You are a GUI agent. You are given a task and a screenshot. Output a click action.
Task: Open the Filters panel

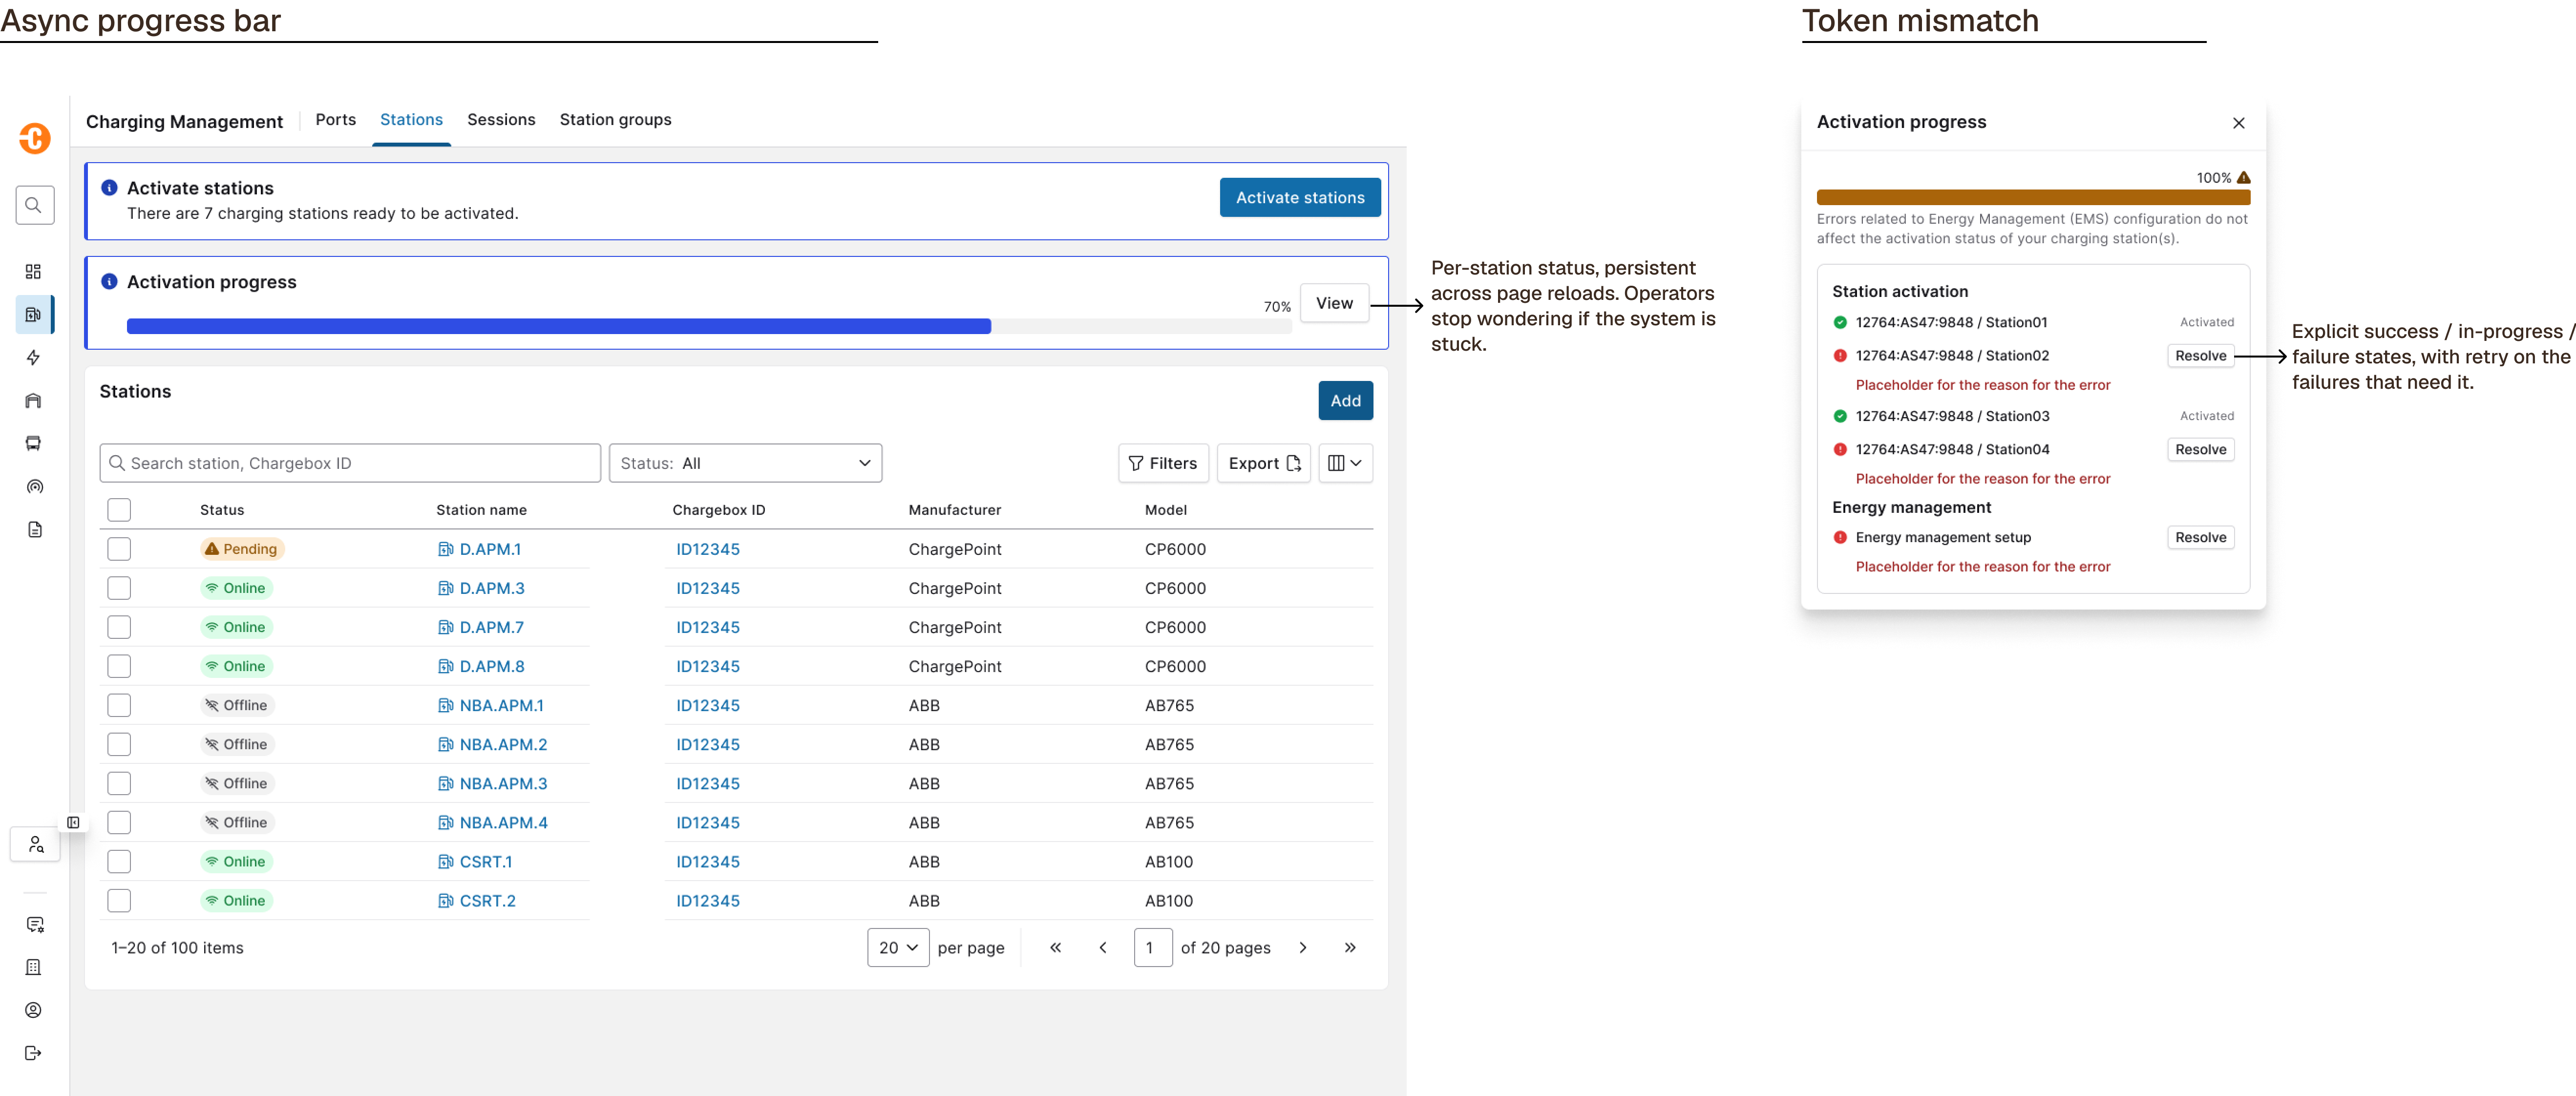(1163, 463)
